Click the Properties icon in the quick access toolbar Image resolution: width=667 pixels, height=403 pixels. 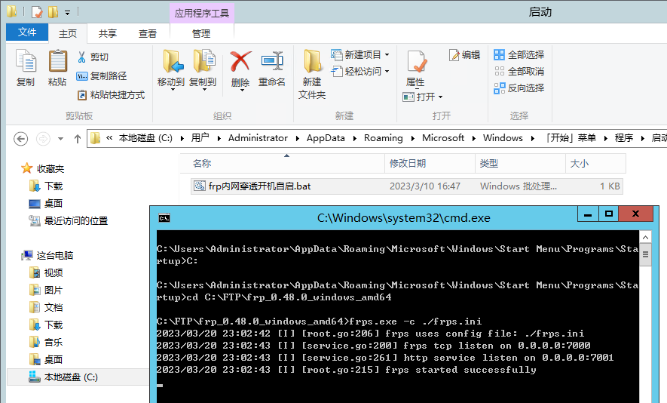[x=37, y=12]
